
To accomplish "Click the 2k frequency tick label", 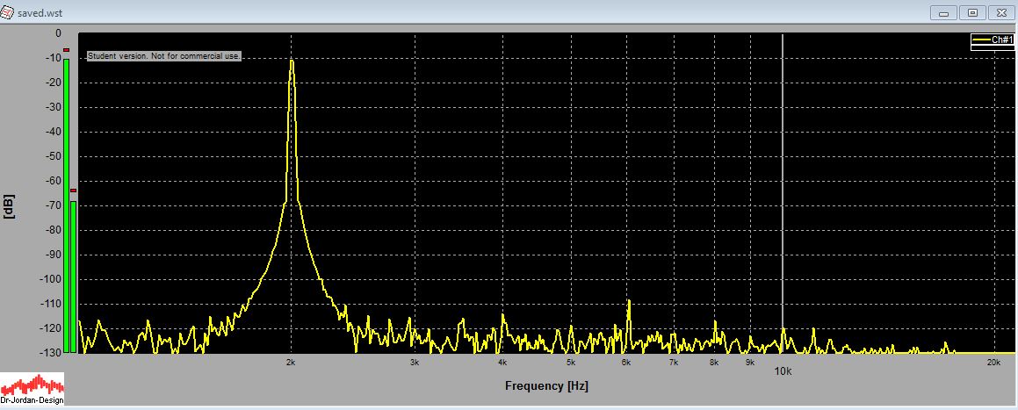I will click(x=291, y=362).
